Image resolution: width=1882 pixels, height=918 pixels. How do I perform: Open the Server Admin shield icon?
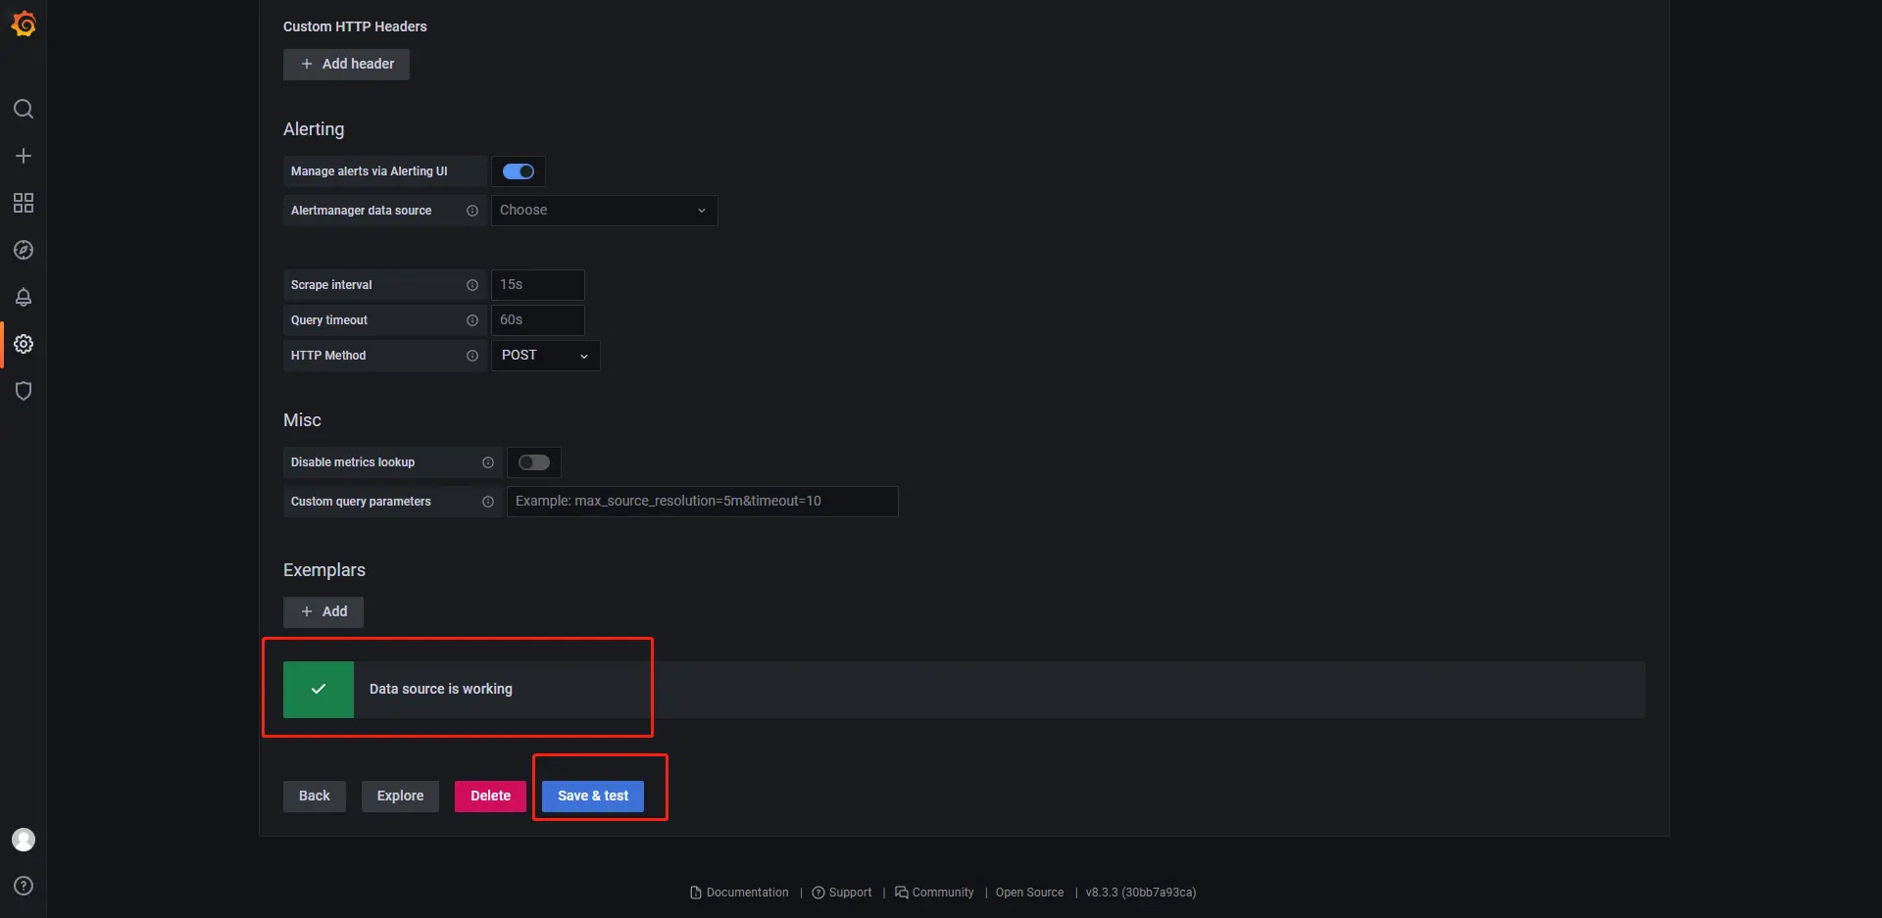pos(24,391)
